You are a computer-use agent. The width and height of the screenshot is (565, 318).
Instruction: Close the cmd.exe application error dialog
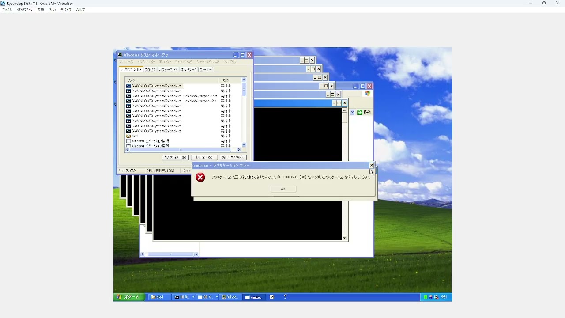tap(371, 165)
